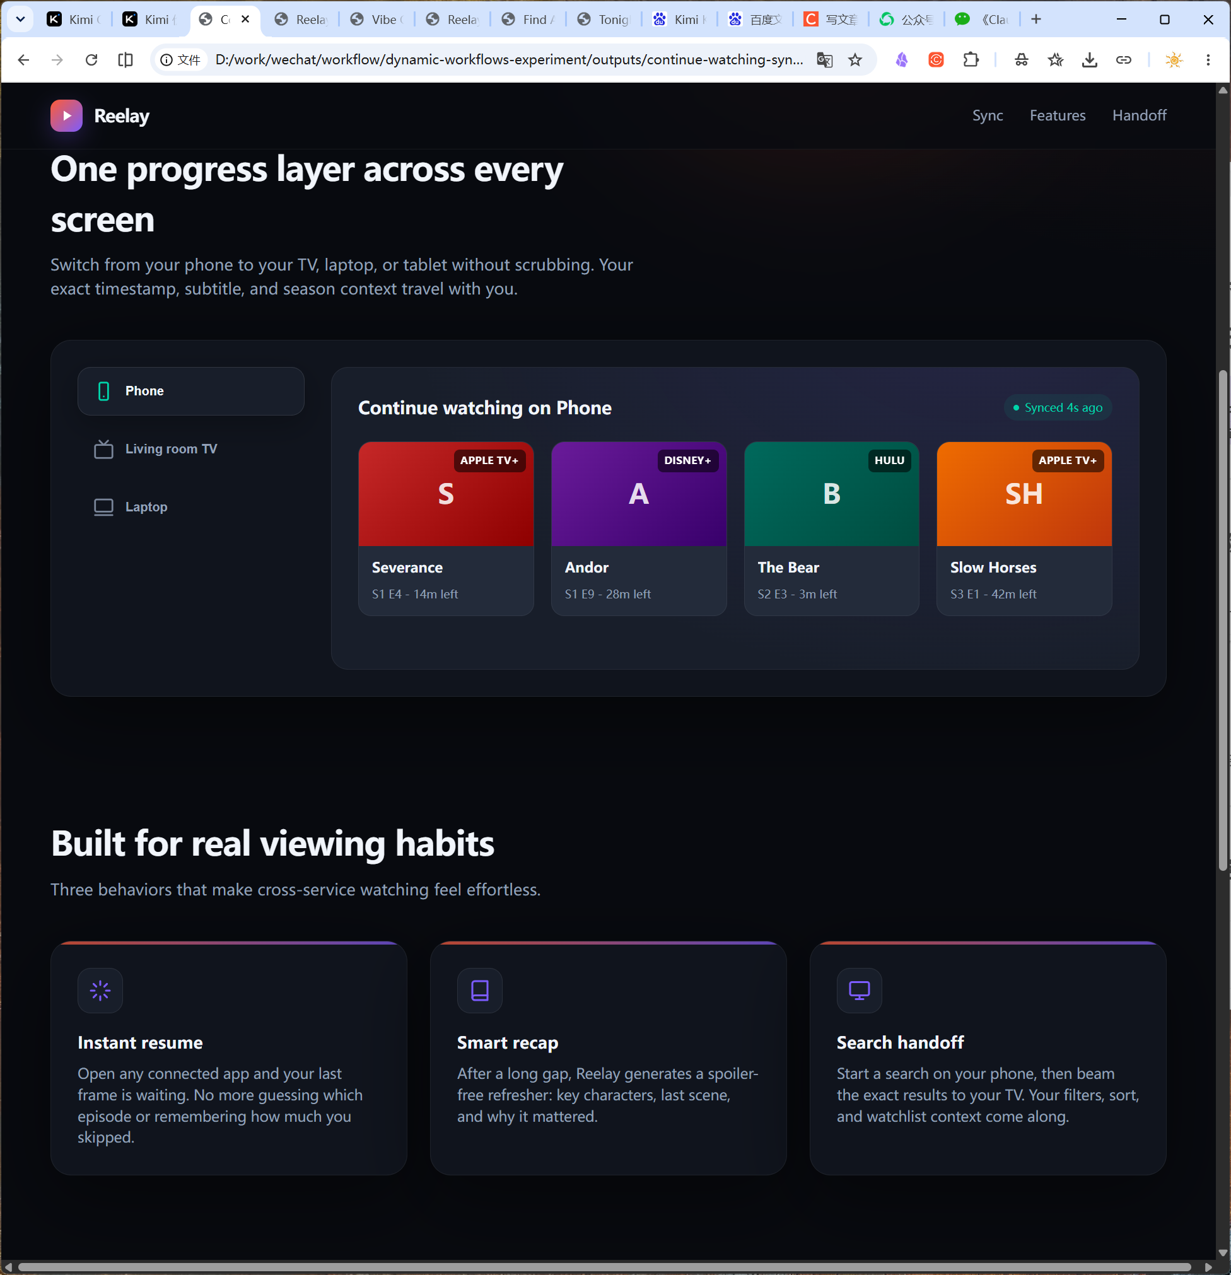The height and width of the screenshot is (1275, 1231).
Task: Switch to the Find A tab
Action: tap(528, 20)
